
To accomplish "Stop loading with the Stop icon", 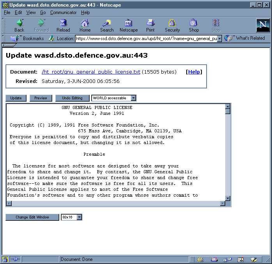I will [216, 25].
